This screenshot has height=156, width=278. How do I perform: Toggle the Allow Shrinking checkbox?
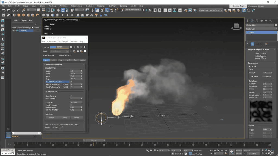(x=71, y=96)
